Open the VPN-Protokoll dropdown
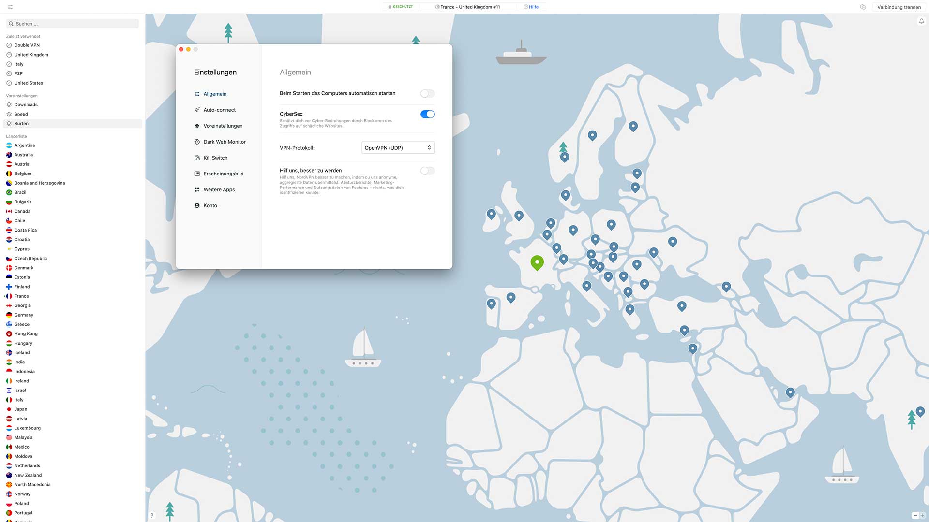Screen dimensions: 929x522 398,148
